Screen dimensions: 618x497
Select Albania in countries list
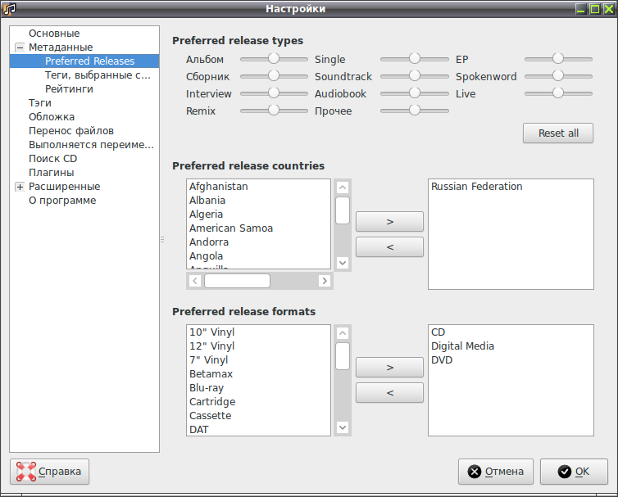(258, 201)
